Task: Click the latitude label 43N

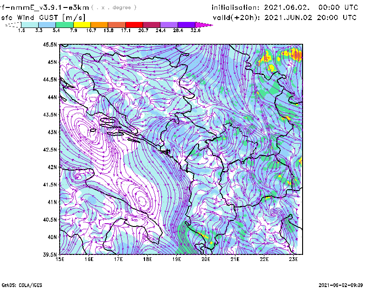Action: click(x=52, y=132)
